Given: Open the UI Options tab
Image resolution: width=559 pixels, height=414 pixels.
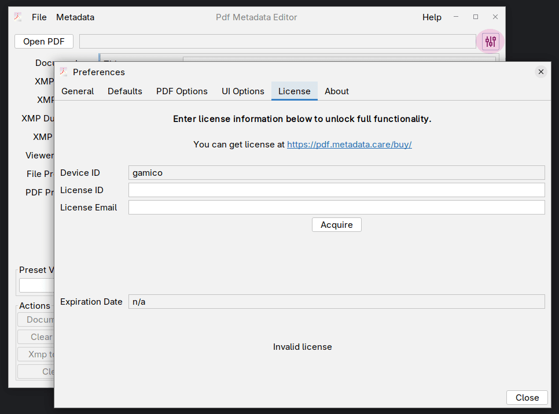Looking at the screenshot, I should click(242, 91).
